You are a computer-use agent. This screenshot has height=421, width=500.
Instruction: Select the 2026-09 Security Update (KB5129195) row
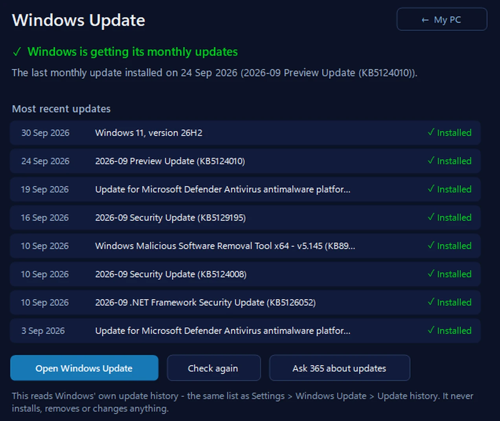coord(245,218)
